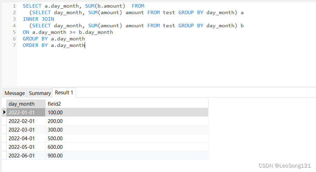Select the 2022-02-01 date cell
The width and height of the screenshot is (316, 172).
pyautogui.click(x=22, y=121)
